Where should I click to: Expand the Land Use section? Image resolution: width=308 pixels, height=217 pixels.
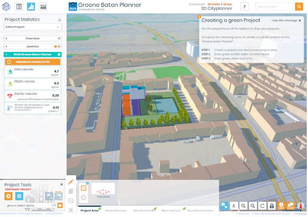(x=32, y=47)
